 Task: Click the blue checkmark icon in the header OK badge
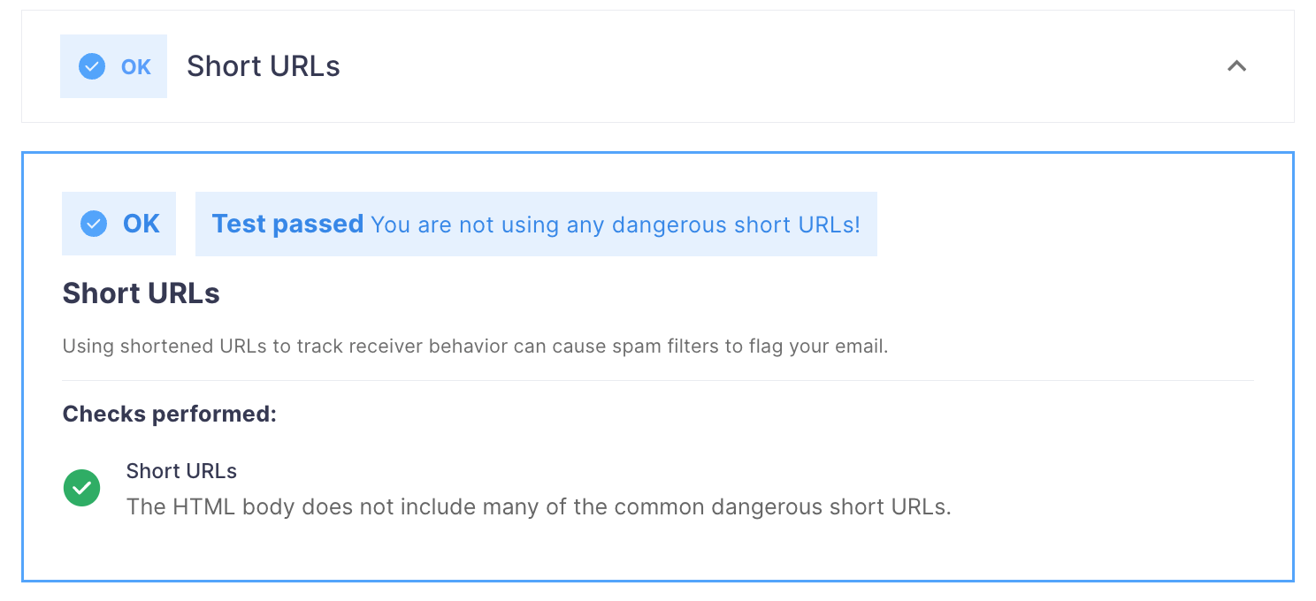point(92,66)
